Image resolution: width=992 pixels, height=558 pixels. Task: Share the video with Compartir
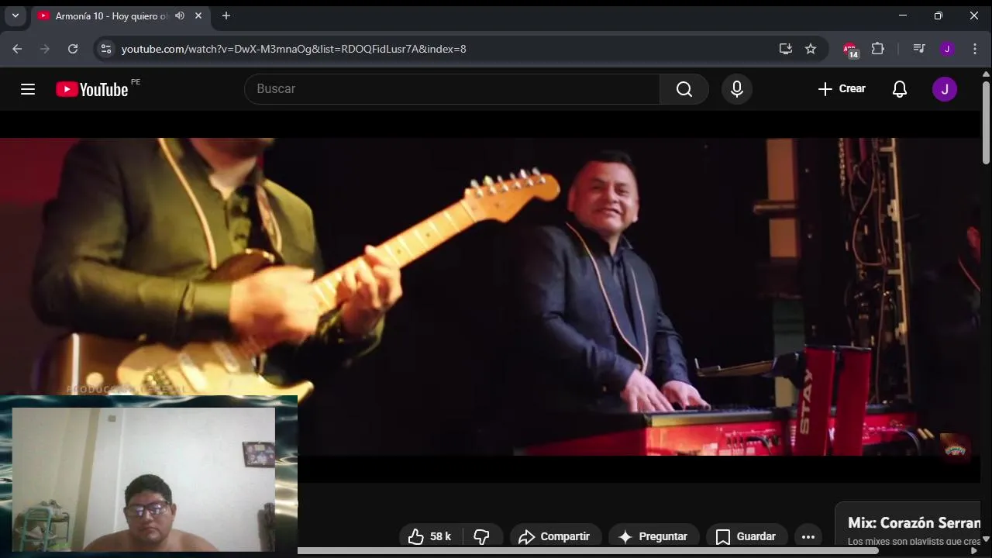[554, 536]
